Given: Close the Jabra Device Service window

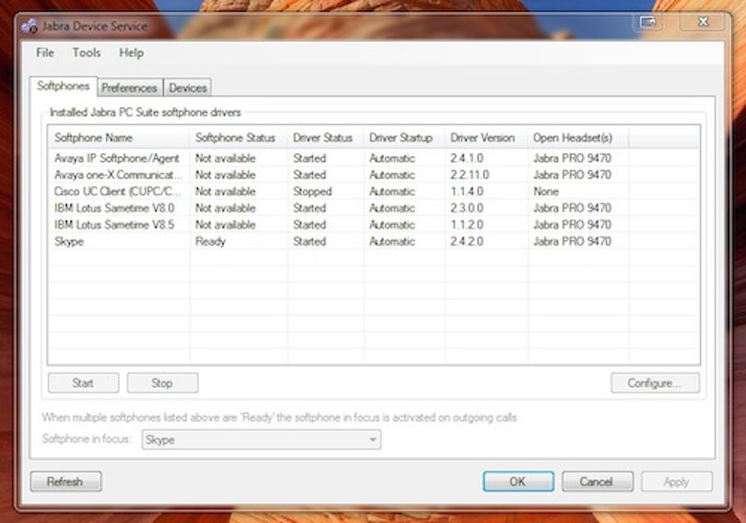Looking at the screenshot, I should 704,22.
